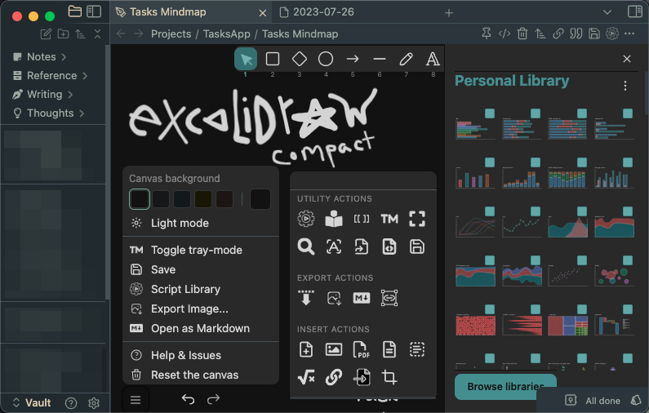This screenshot has height=413, width=649.
Task: Click Browse libraries button
Action: pyautogui.click(x=506, y=387)
